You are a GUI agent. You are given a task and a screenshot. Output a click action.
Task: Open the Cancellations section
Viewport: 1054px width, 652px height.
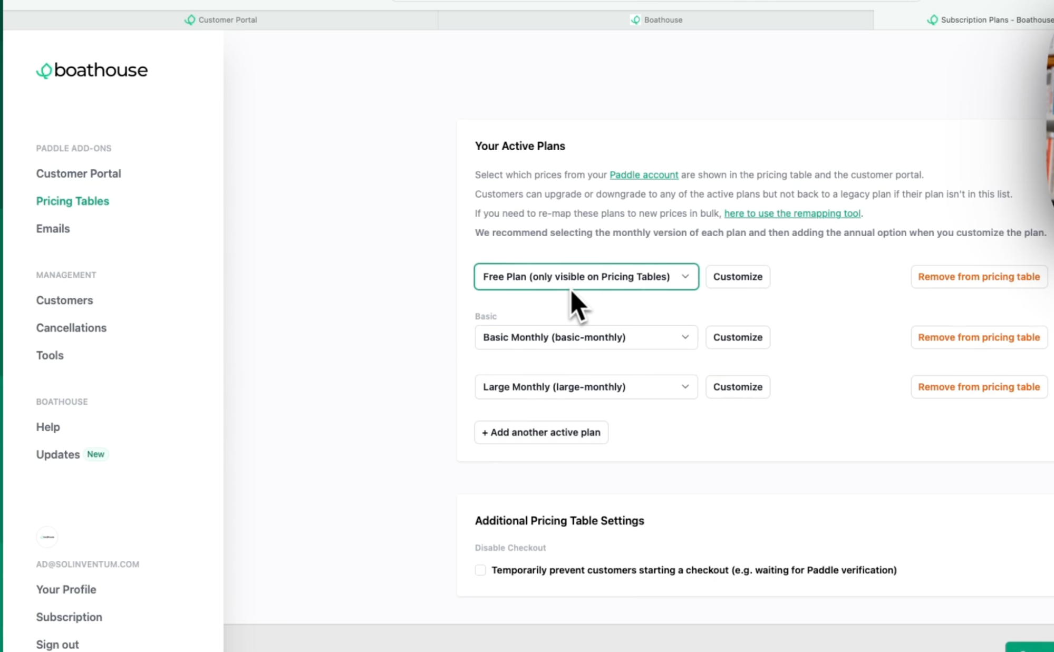click(x=71, y=327)
